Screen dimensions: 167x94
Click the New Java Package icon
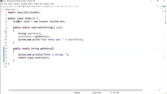(x=32, y=6)
